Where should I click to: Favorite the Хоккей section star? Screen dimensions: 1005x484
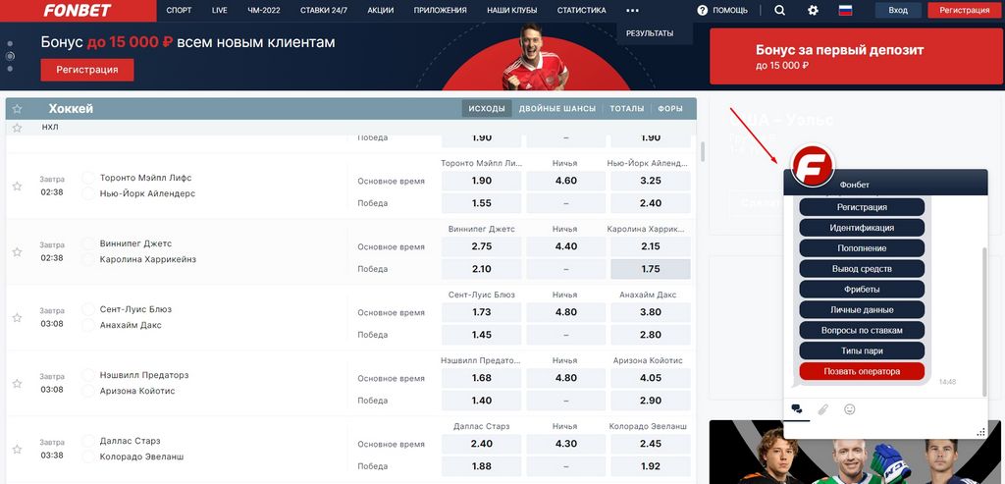pyautogui.click(x=18, y=109)
